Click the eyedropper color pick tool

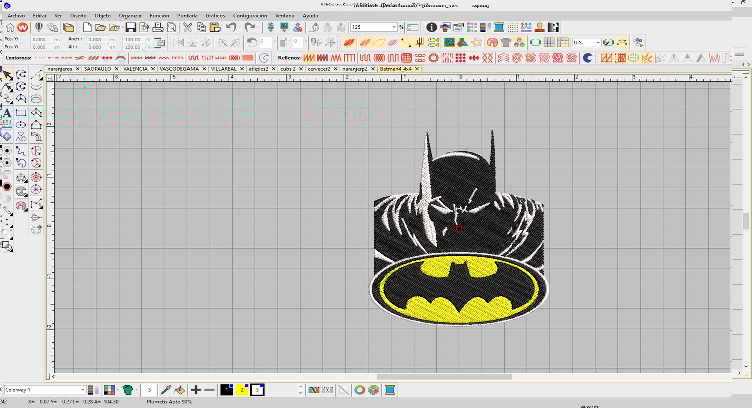point(166,390)
